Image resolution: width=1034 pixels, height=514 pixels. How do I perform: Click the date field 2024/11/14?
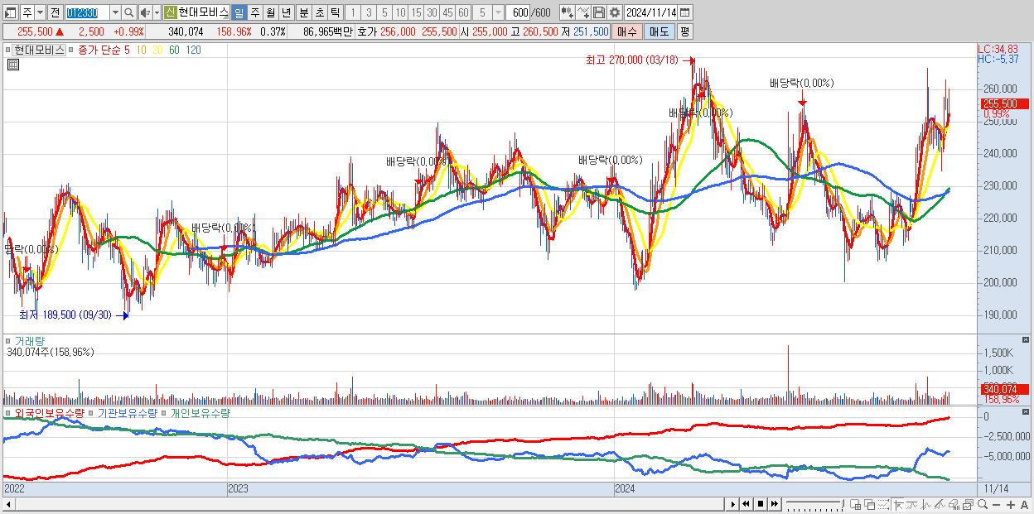point(650,12)
